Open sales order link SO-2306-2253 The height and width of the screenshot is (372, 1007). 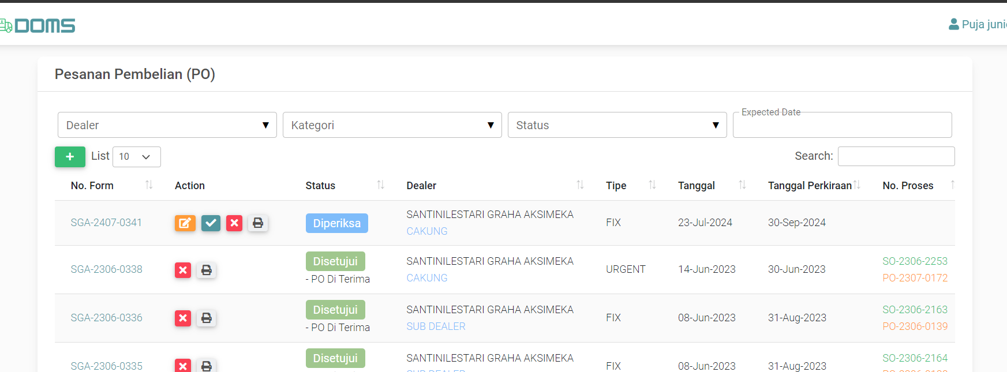click(x=915, y=261)
